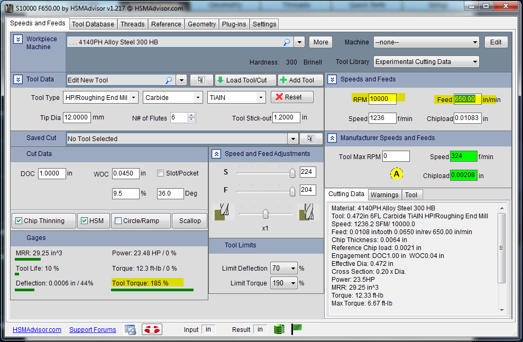Click the Feed in/min input field
Screen dimensions: 523x342
point(467,99)
